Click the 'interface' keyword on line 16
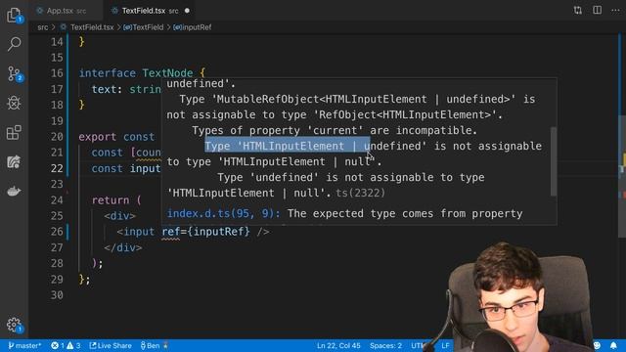The image size is (626, 352). (107, 73)
